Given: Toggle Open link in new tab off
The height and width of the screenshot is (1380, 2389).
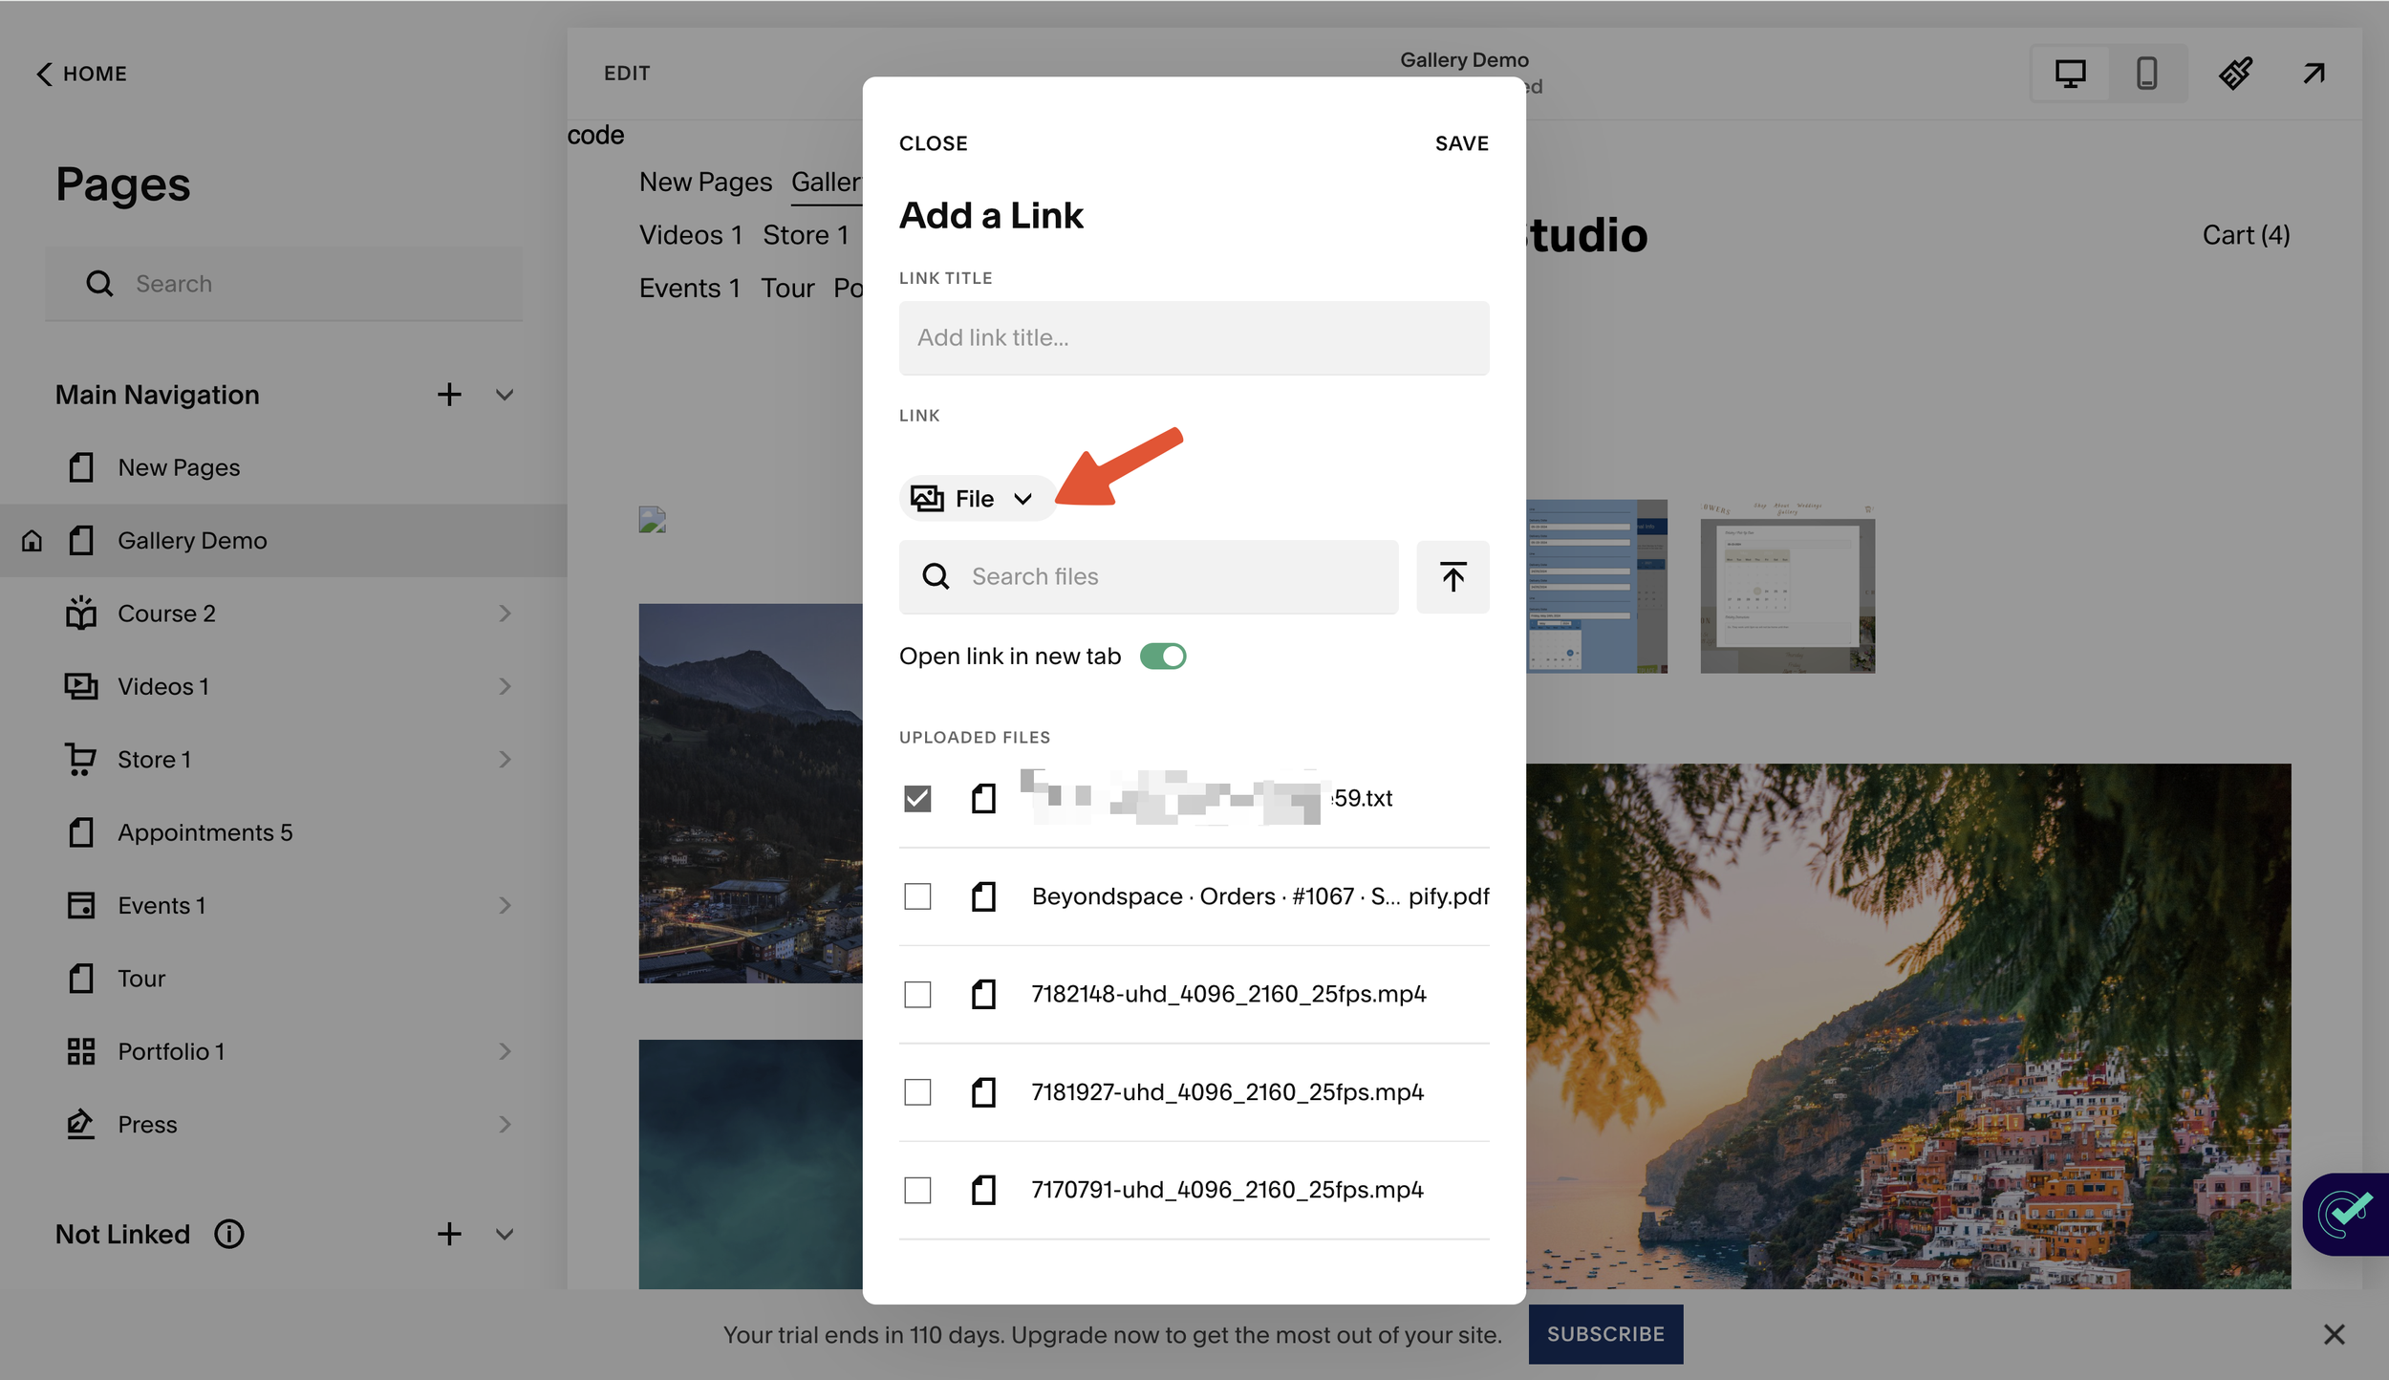Looking at the screenshot, I should pos(1163,656).
